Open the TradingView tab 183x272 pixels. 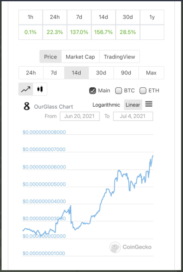pyautogui.click(x=119, y=56)
